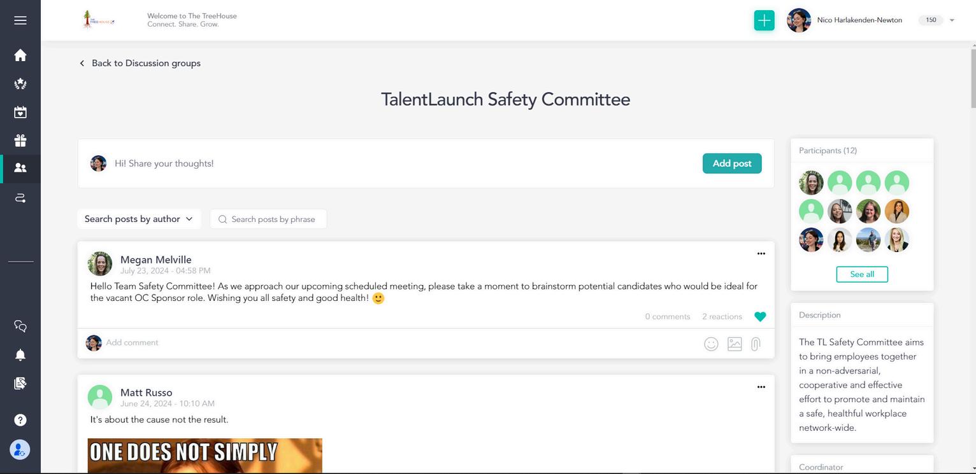Focus the Search posts by phrase field

pos(268,219)
